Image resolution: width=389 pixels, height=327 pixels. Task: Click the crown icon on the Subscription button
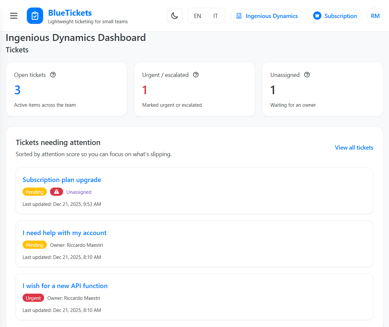click(317, 15)
